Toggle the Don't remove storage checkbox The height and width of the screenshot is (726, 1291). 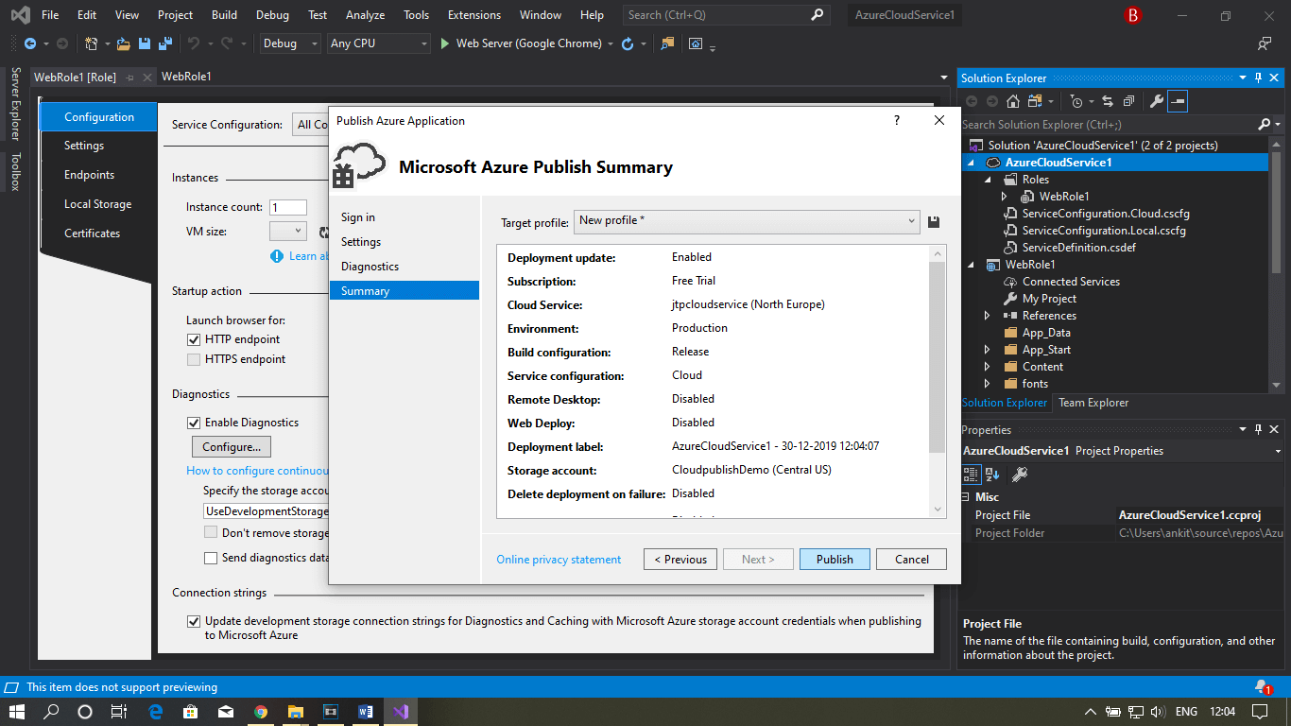(x=211, y=532)
